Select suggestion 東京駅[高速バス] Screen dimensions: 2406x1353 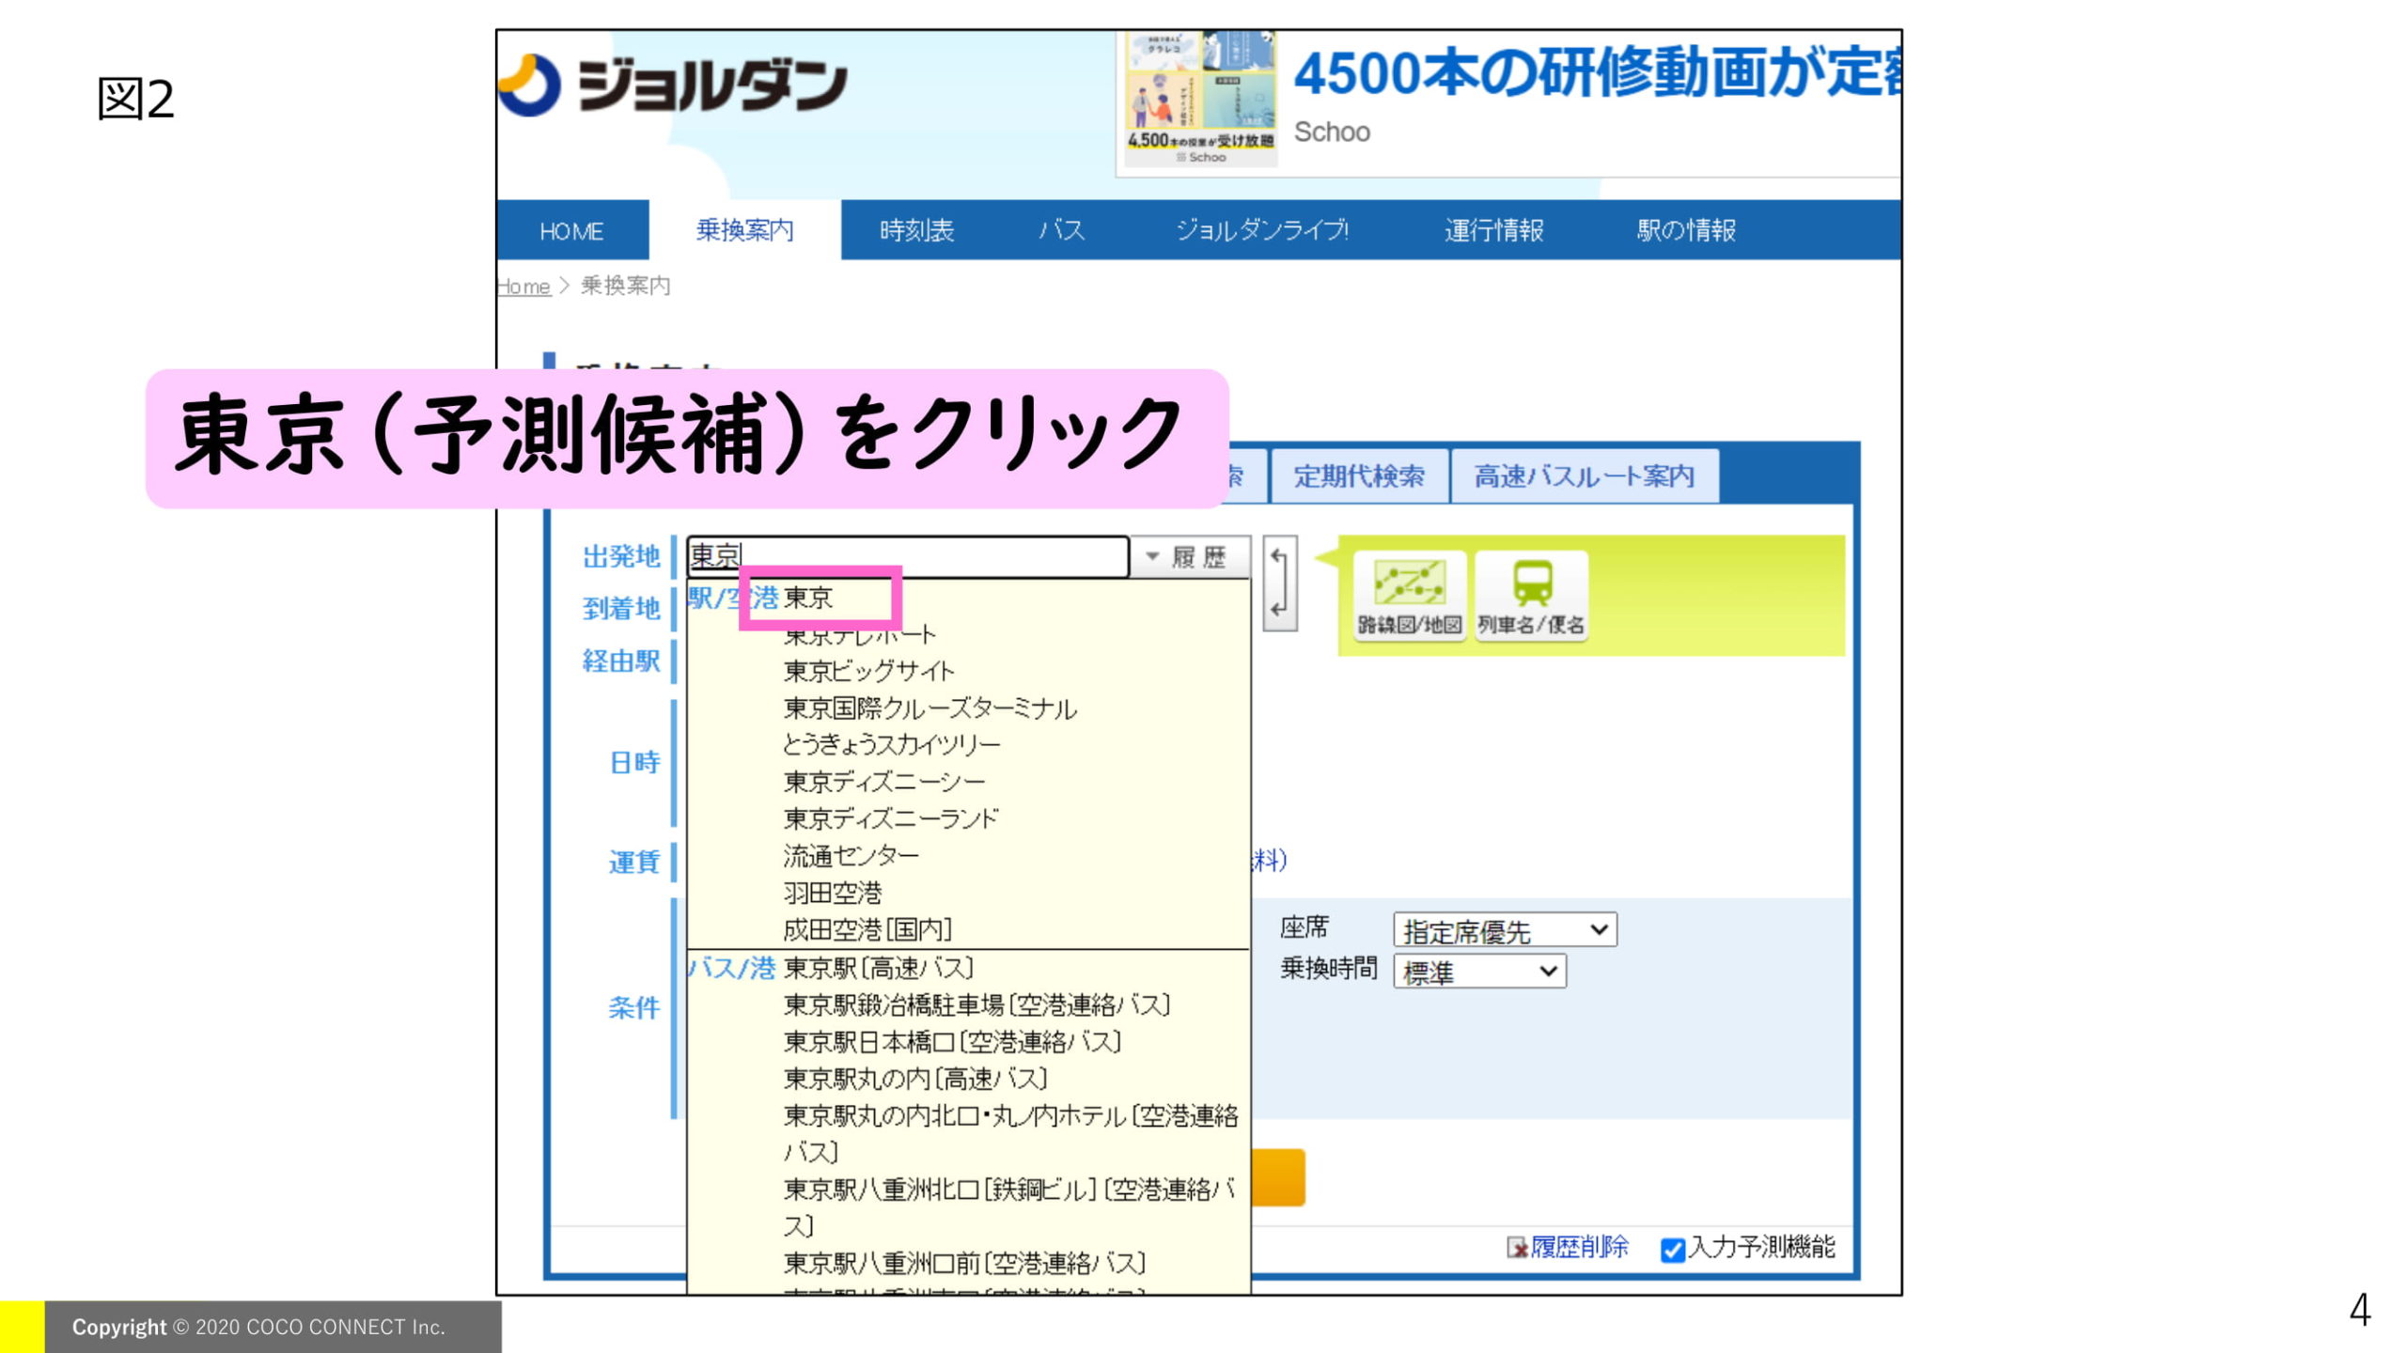879,968
